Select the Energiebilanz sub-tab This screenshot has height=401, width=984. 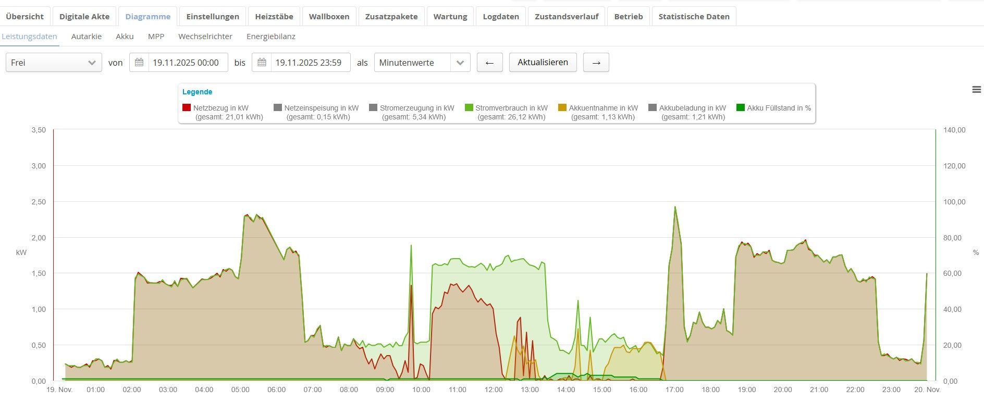coord(270,37)
